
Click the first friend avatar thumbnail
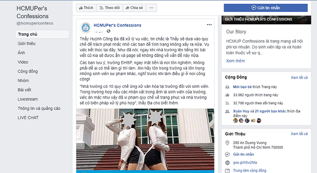pos(235,121)
